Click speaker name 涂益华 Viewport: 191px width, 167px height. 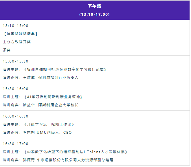29,105
